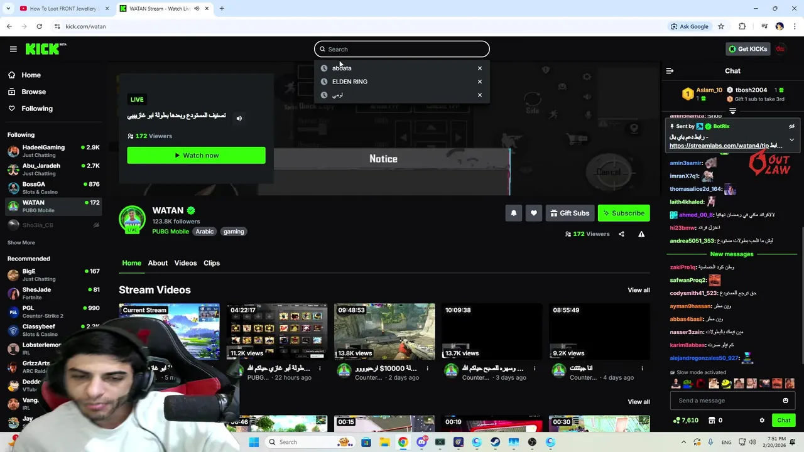Expand the gift leaderboard arrow
The width and height of the screenshot is (804, 452).
[x=732, y=111]
